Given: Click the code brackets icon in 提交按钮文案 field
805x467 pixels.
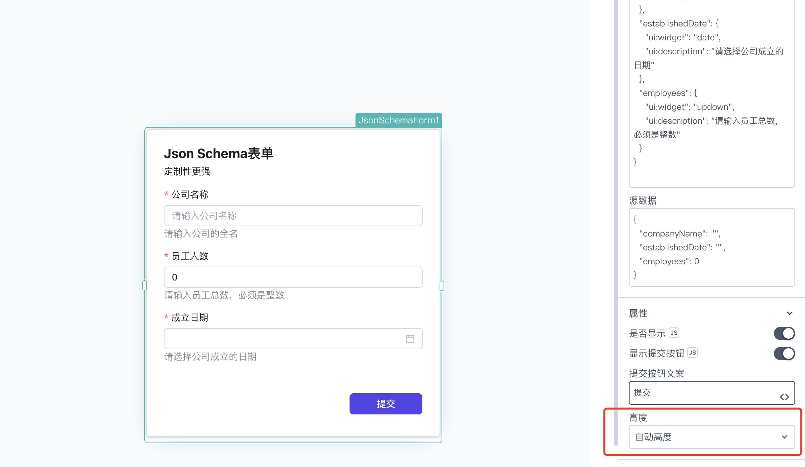Looking at the screenshot, I should 784,397.
